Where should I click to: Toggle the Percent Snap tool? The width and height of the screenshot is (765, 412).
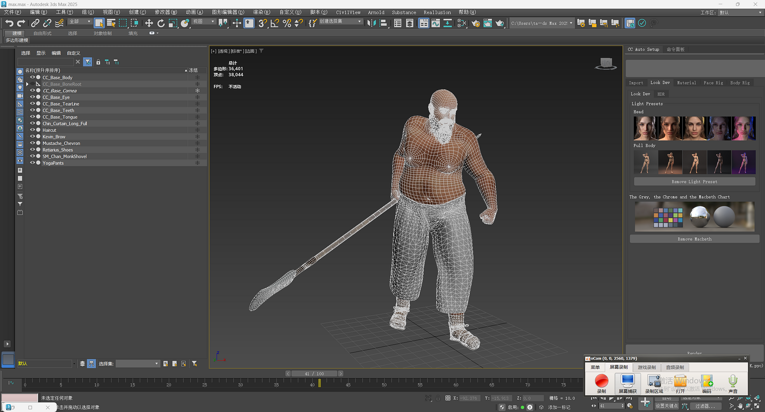click(287, 23)
